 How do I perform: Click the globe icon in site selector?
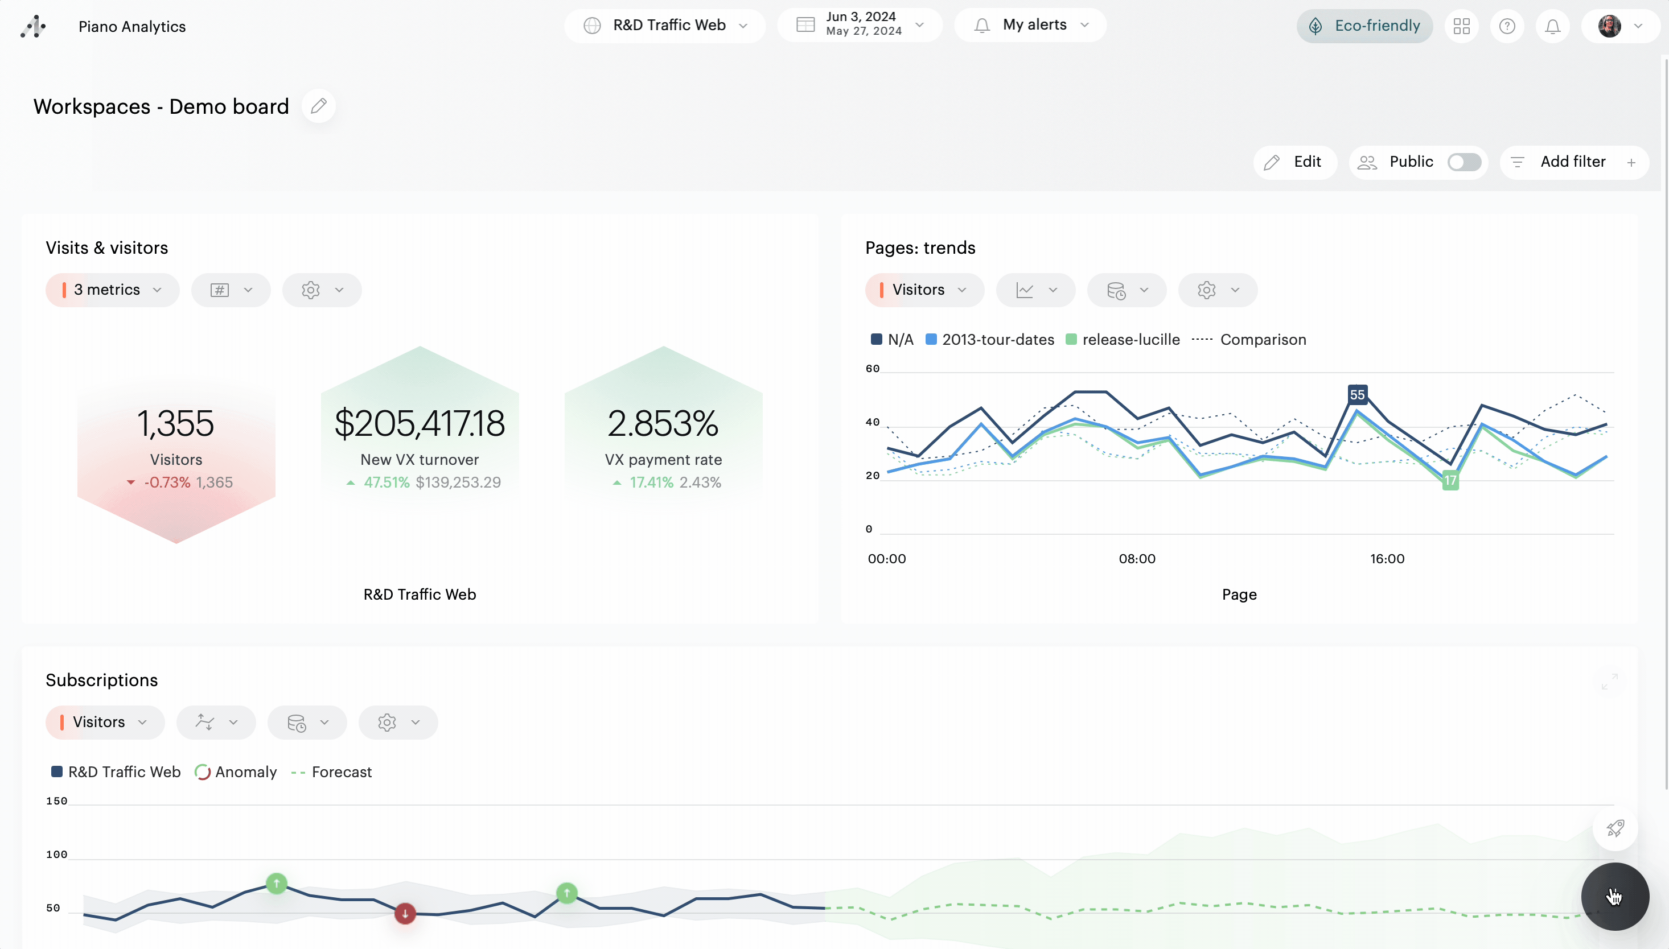[592, 26]
